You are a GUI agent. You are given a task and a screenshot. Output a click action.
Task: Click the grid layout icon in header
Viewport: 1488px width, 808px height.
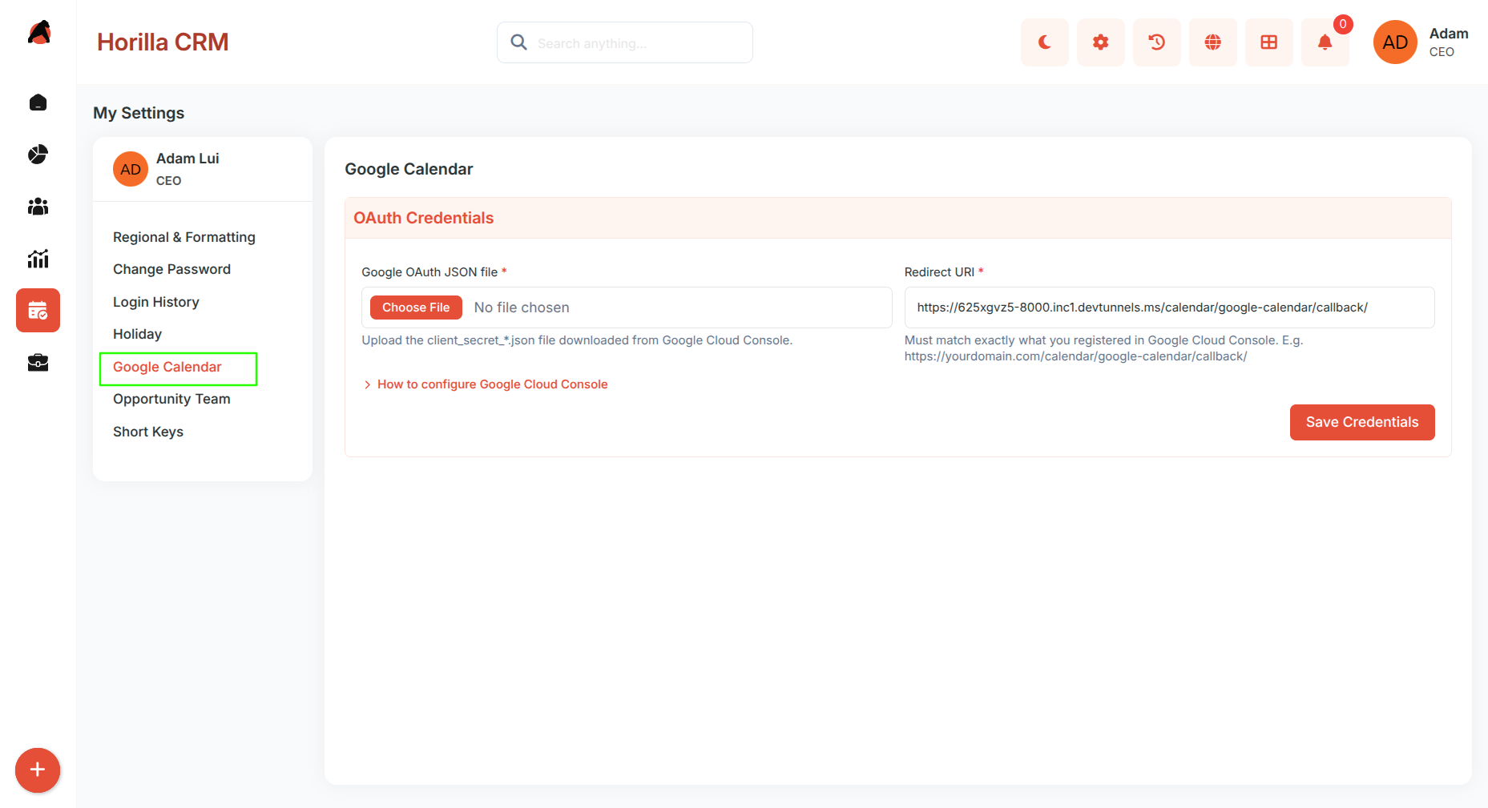[x=1269, y=42]
